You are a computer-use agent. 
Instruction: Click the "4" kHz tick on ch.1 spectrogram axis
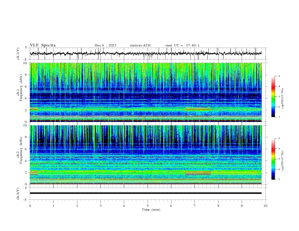coord(26,99)
